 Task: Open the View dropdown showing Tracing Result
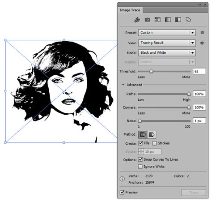point(167,43)
